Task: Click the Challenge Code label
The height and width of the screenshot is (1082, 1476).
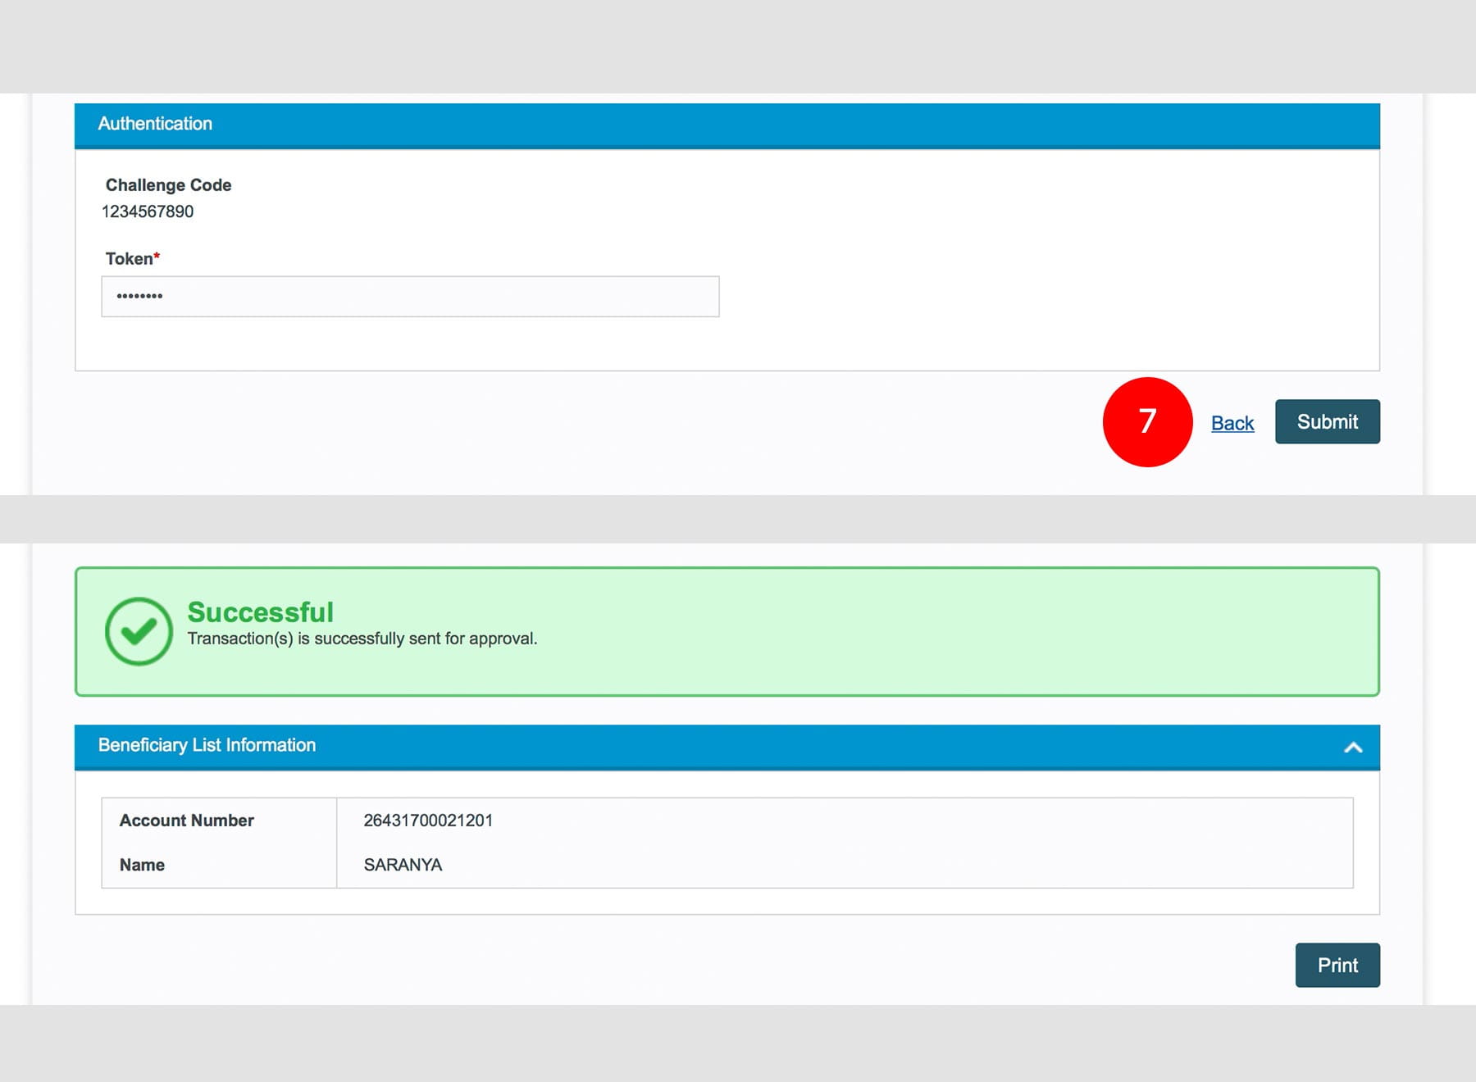Action: click(168, 185)
